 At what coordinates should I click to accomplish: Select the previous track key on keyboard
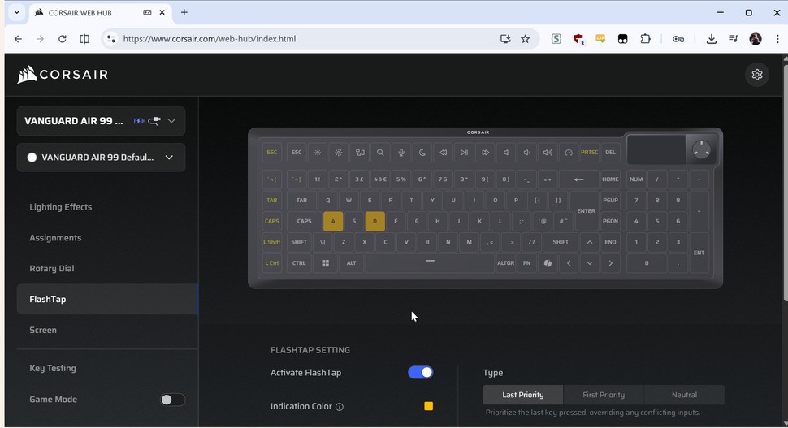[444, 152]
